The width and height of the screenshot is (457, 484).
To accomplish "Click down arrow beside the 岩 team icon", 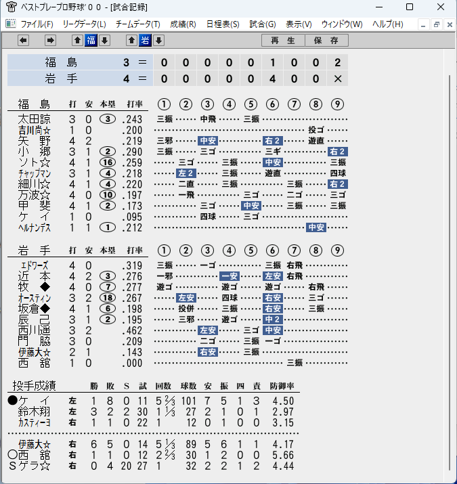I will point(158,41).
